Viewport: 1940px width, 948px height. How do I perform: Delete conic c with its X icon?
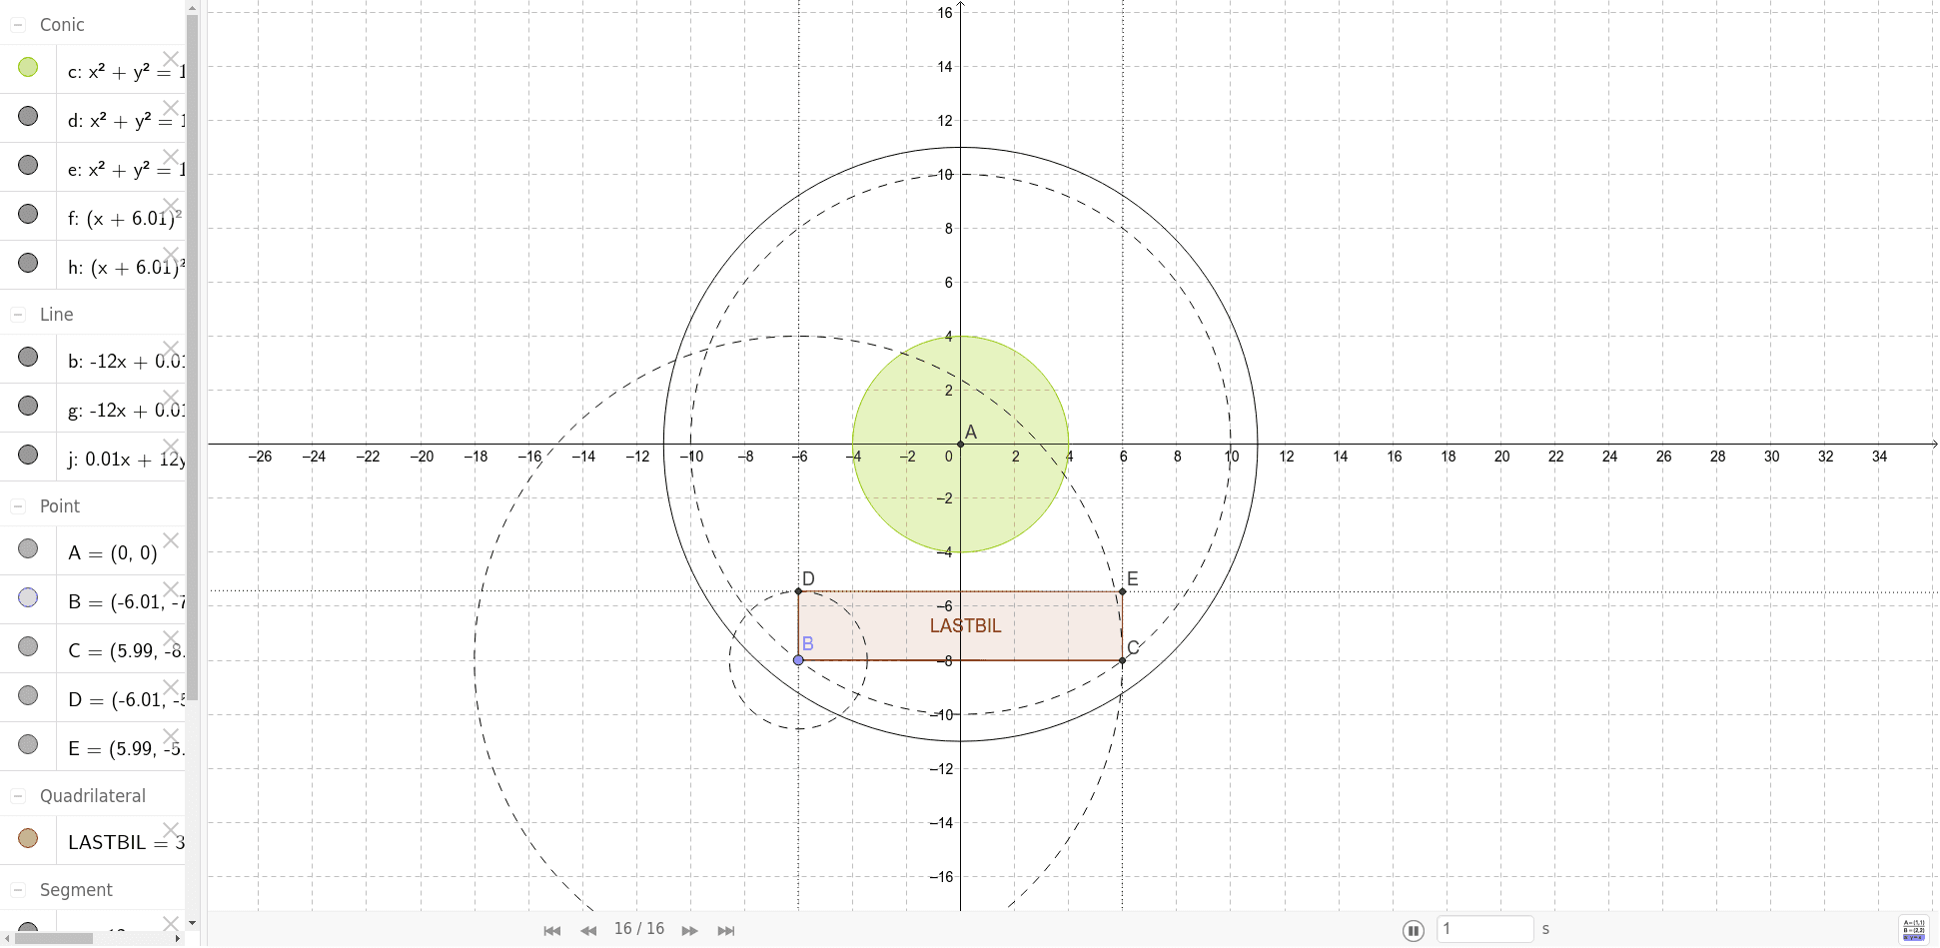171,59
